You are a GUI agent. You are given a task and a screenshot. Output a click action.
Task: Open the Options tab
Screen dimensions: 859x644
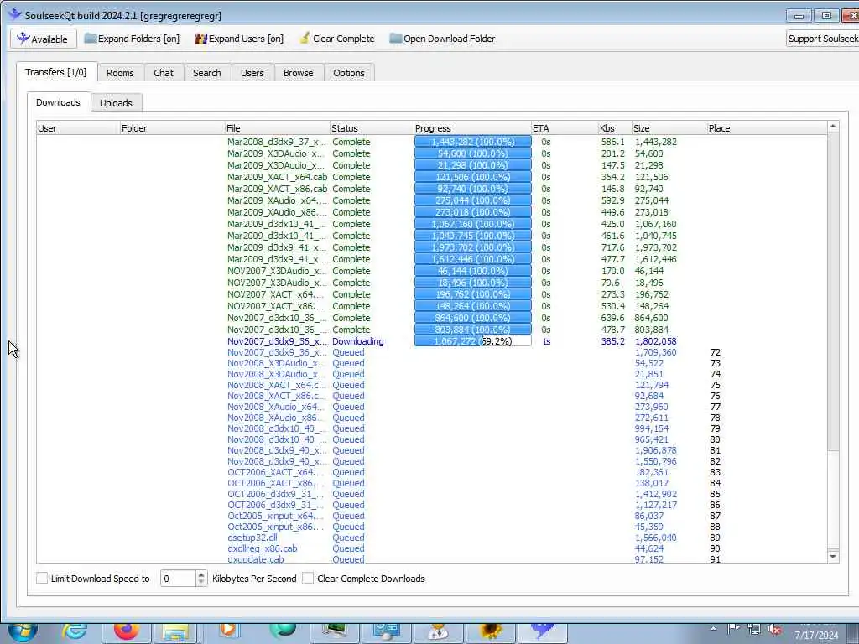click(348, 73)
